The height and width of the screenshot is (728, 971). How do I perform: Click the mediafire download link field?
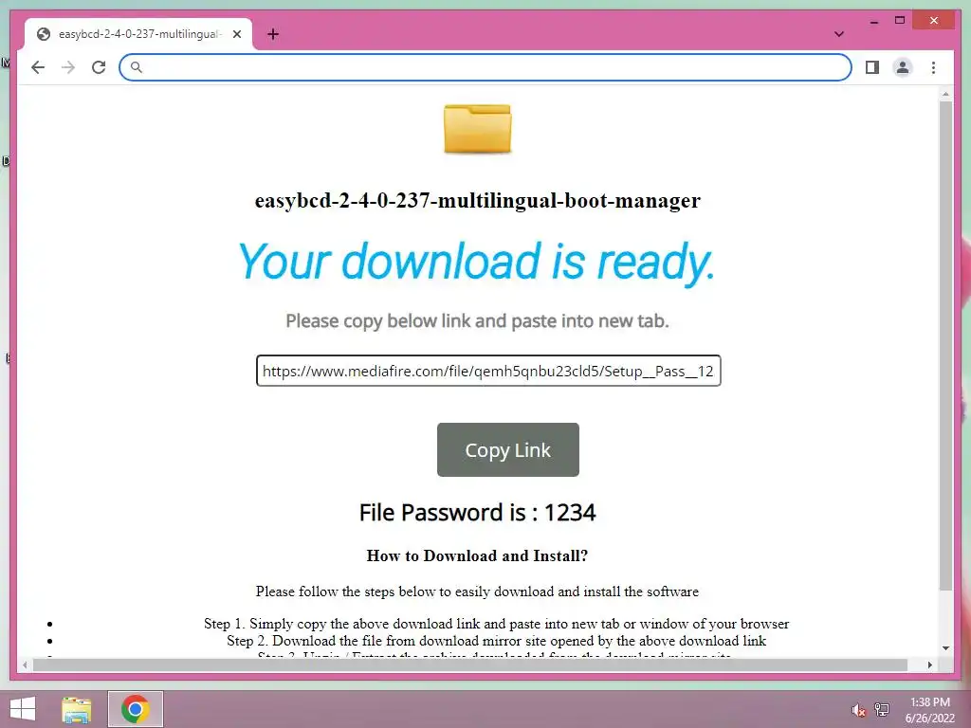tap(488, 371)
